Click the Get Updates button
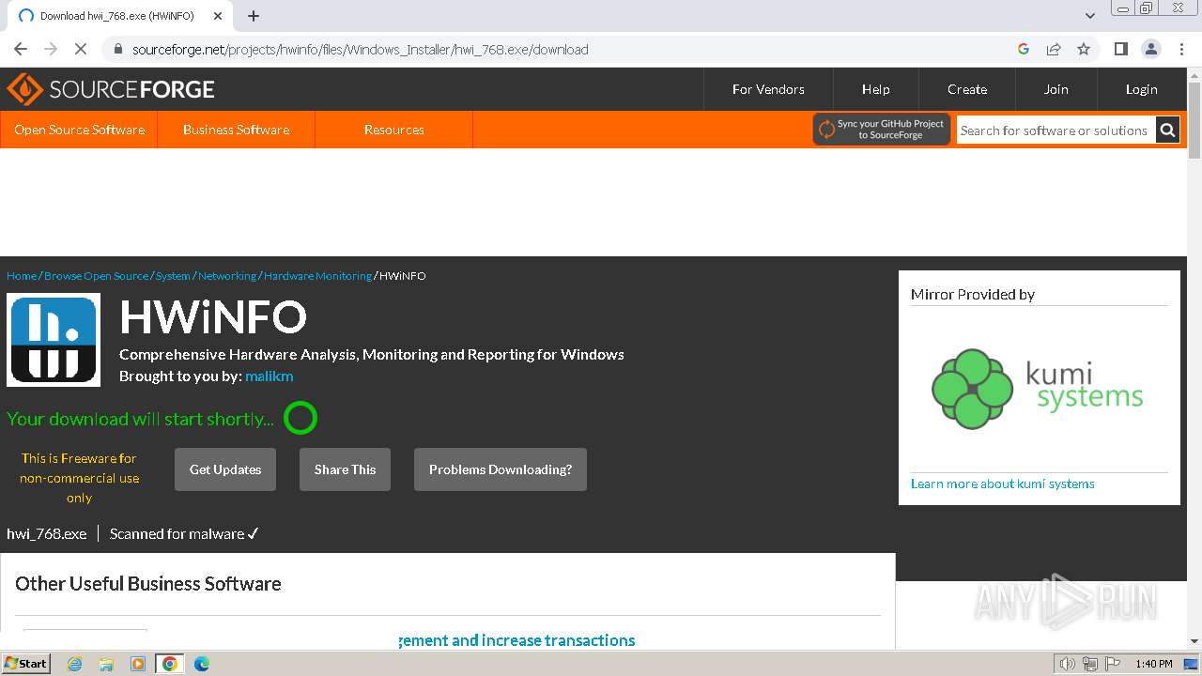This screenshot has height=676, width=1202. [x=225, y=469]
